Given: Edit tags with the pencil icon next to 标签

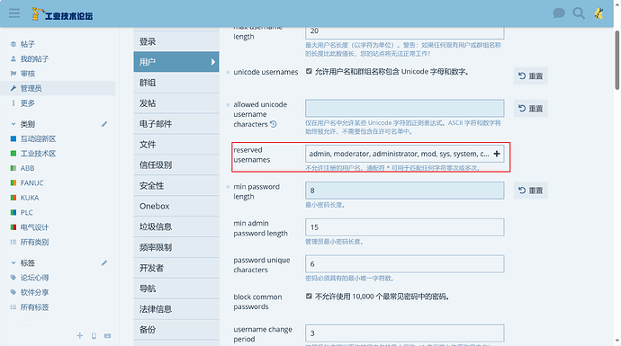Looking at the screenshot, I should (x=104, y=263).
